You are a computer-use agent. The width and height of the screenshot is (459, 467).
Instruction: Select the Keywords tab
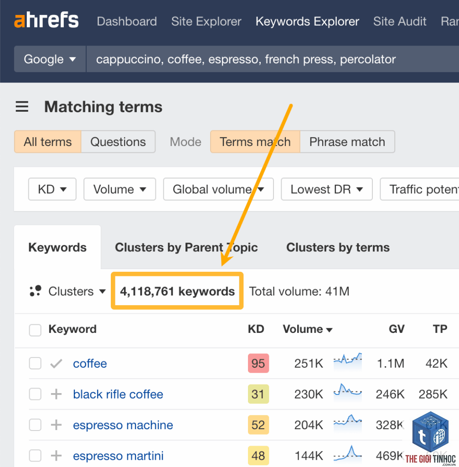pyautogui.click(x=57, y=247)
